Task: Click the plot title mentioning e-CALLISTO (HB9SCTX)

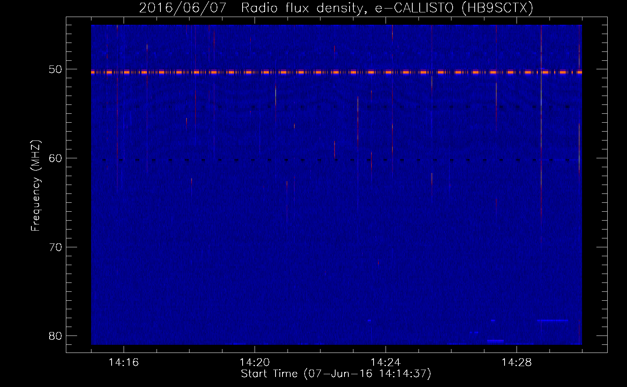Action: point(336,8)
